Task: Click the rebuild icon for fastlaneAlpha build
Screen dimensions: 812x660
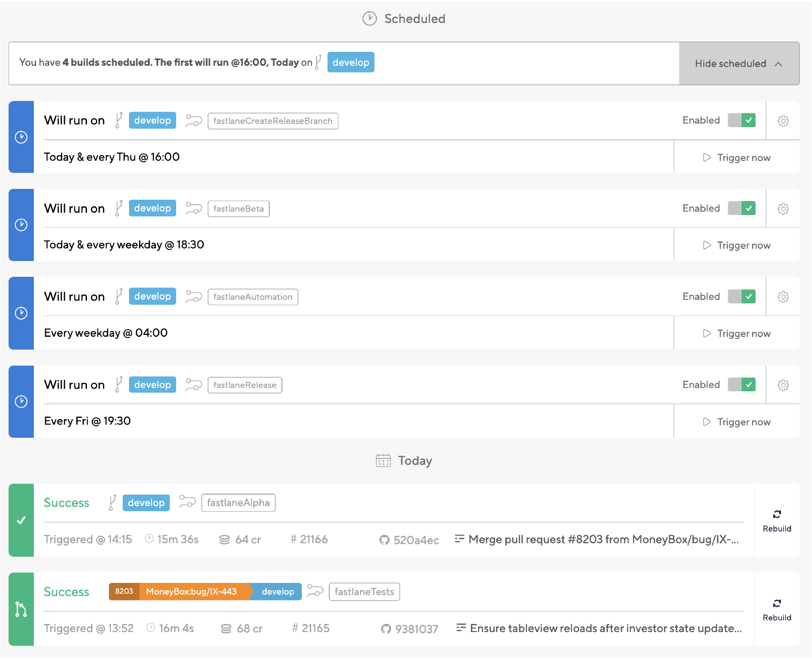Action: pyautogui.click(x=776, y=514)
